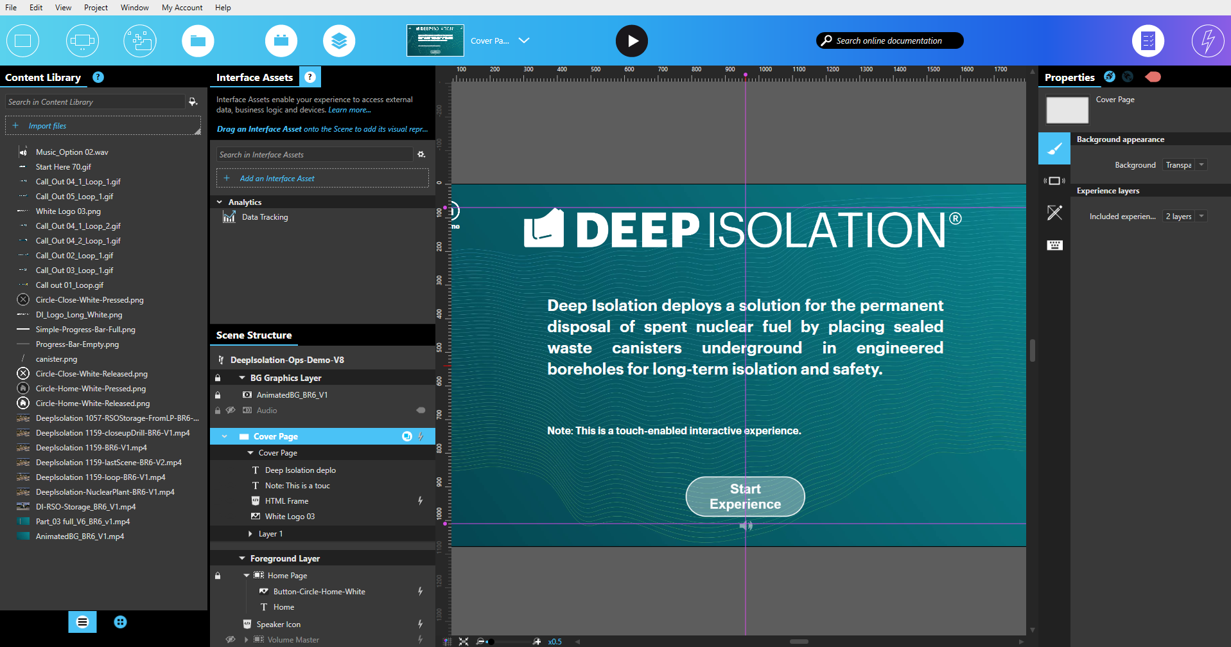Open triggers bolt on HTML Frame row
The height and width of the screenshot is (647, 1231).
pyautogui.click(x=420, y=501)
